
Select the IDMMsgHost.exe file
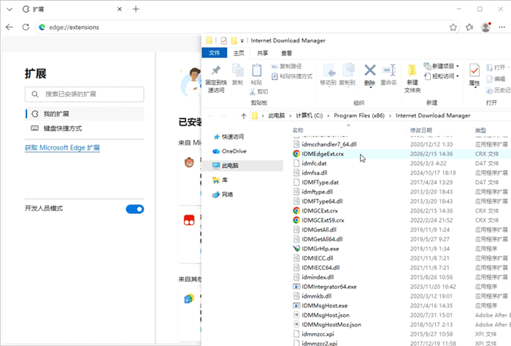324,306
